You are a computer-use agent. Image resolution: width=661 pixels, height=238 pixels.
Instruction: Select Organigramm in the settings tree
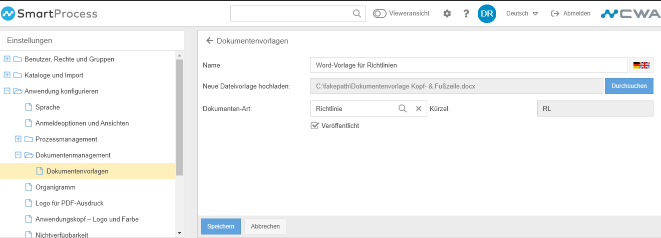[55, 187]
